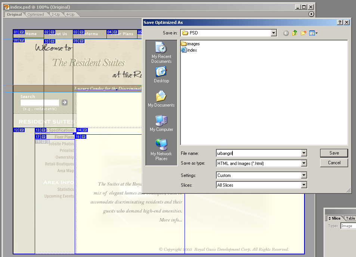
Task: Open the Save as type dropdown
Action: (x=304, y=163)
